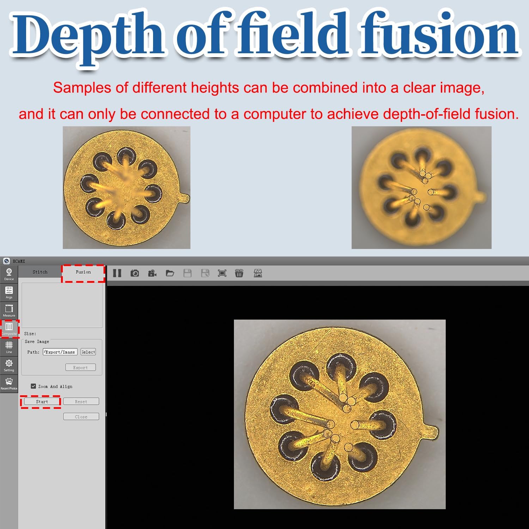Capture a photo with camera icon
Screen dimensions: 529x529
pyautogui.click(x=135, y=273)
